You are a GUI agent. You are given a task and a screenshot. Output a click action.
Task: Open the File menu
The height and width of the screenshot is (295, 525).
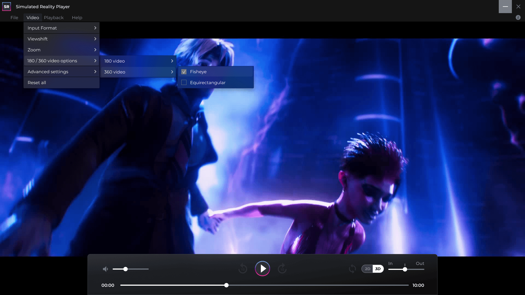tap(14, 17)
